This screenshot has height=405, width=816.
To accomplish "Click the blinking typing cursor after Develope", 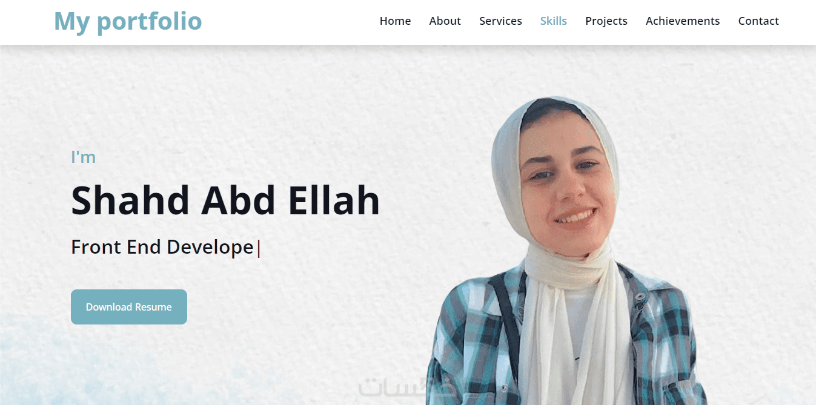I will point(259,248).
